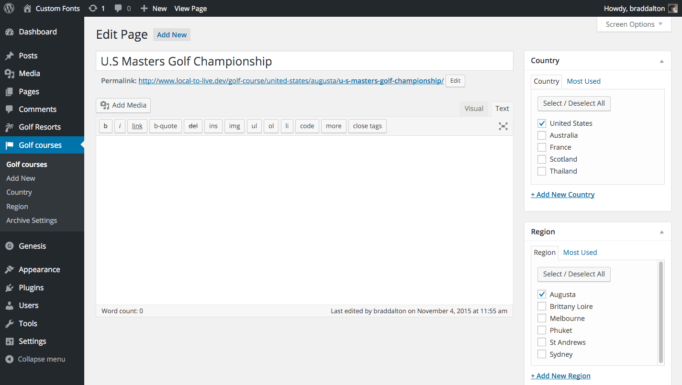
Task: Click the b-quote quicktag button
Action: pos(166,126)
